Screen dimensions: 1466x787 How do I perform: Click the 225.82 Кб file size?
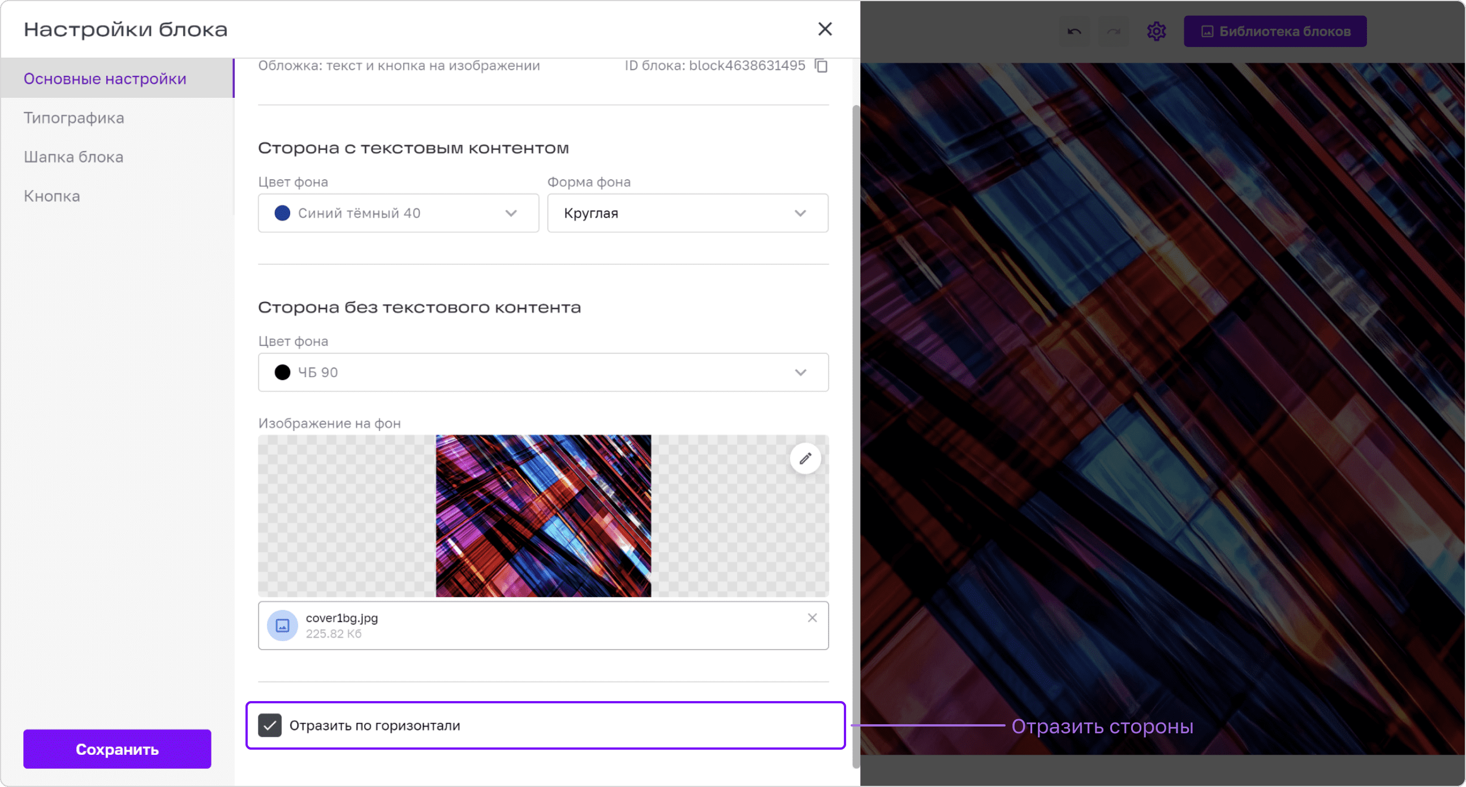click(334, 634)
